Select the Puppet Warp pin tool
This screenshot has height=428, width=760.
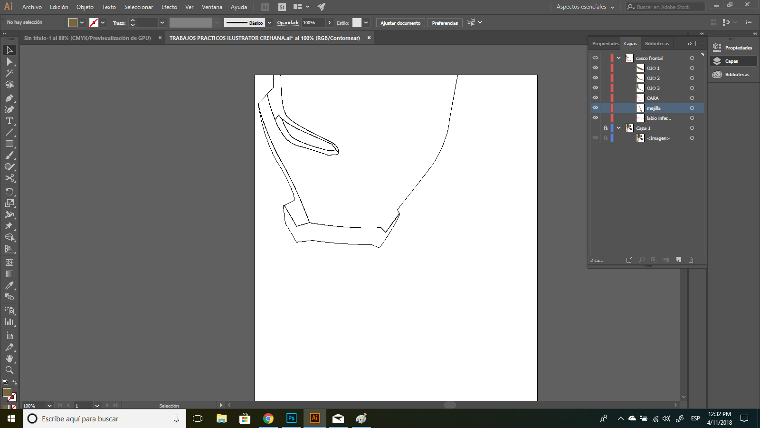(9, 226)
